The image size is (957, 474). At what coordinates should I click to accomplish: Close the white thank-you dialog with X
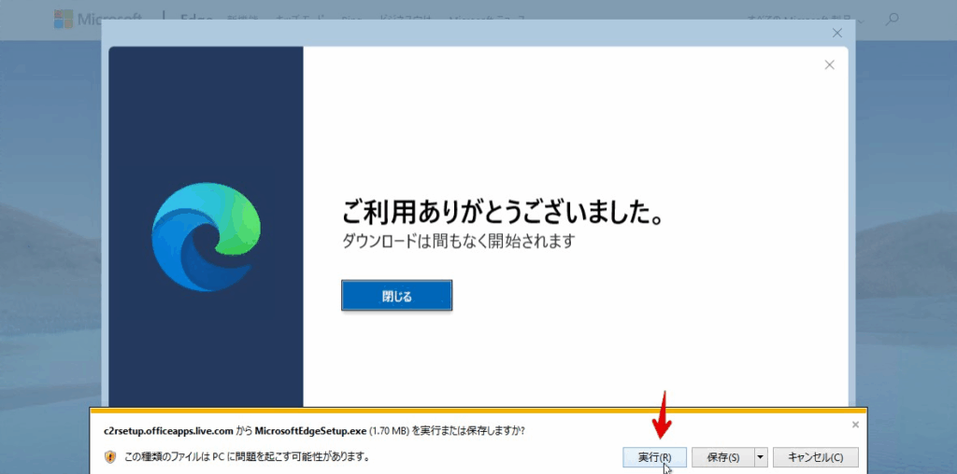click(x=830, y=64)
